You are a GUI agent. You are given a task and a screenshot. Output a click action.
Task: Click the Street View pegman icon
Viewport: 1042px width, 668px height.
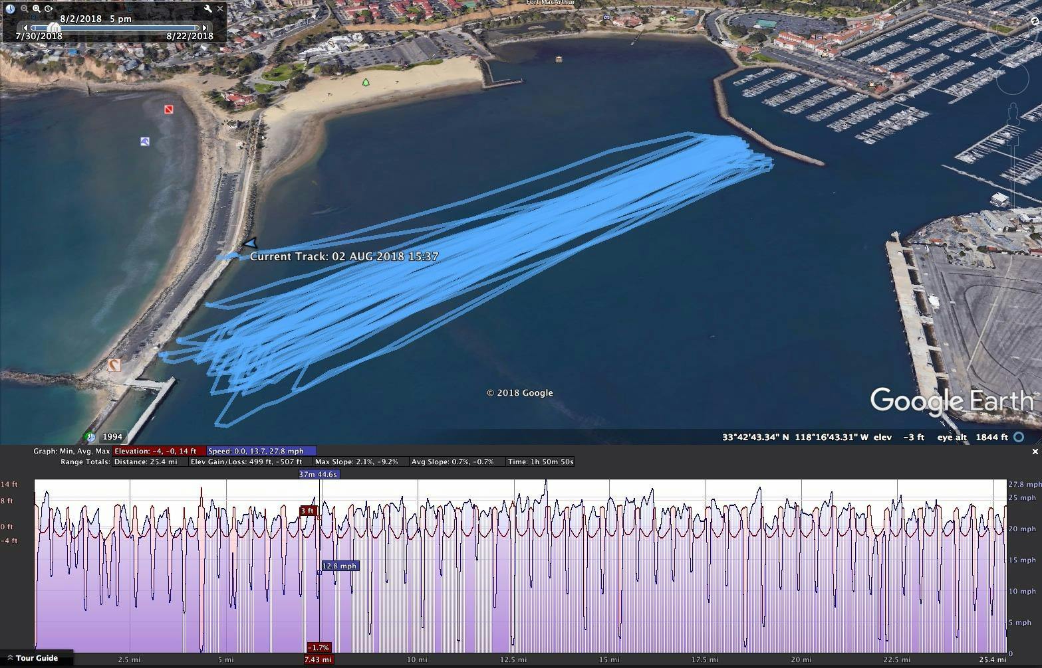click(1013, 113)
